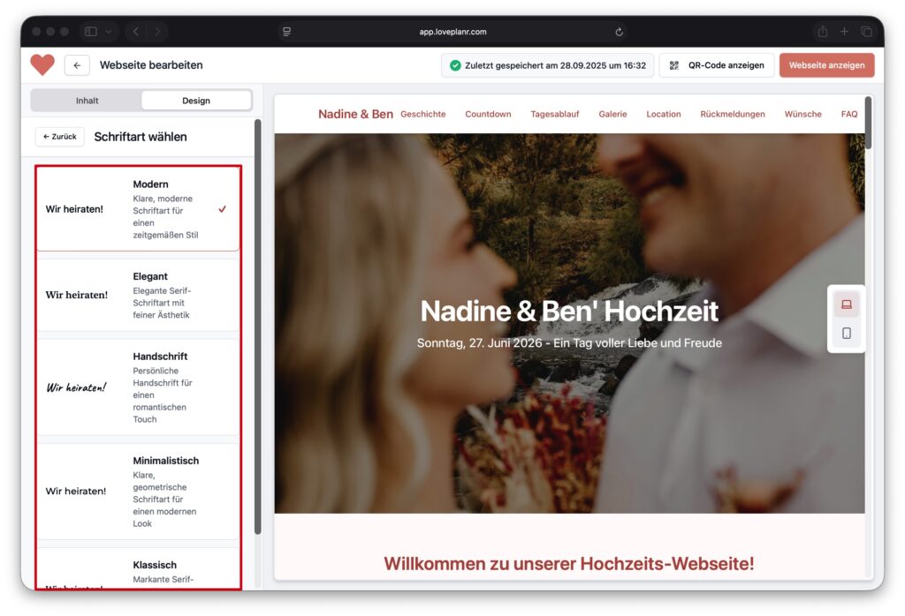Screen dimensions: 905x616
Task: Open a new Safari tab with plus icon
Action: (x=844, y=32)
